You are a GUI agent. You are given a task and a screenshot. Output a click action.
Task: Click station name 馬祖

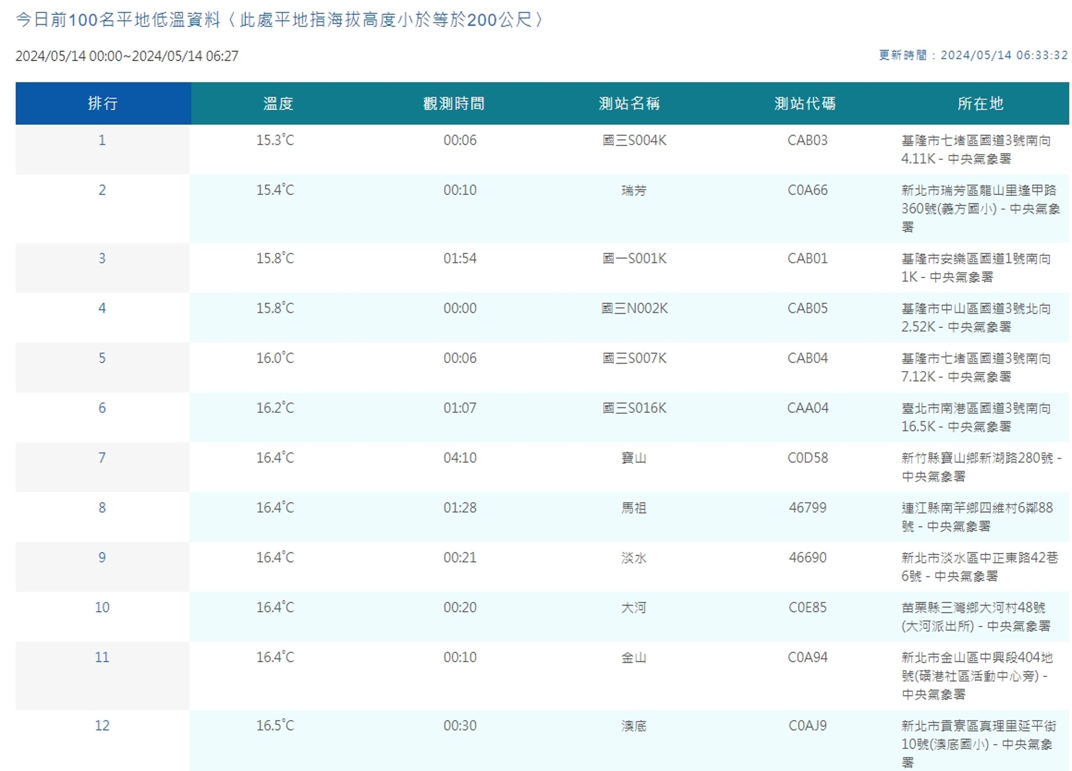(x=634, y=508)
